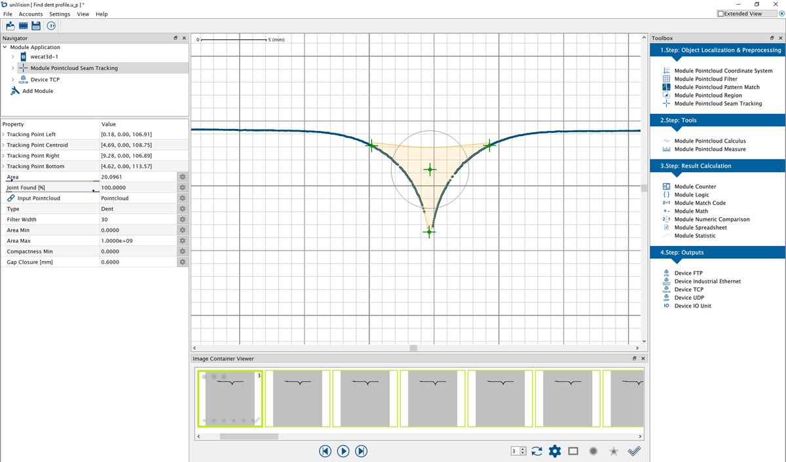Open the Settings menu
Image resolution: width=786 pixels, height=462 pixels.
pyautogui.click(x=59, y=14)
